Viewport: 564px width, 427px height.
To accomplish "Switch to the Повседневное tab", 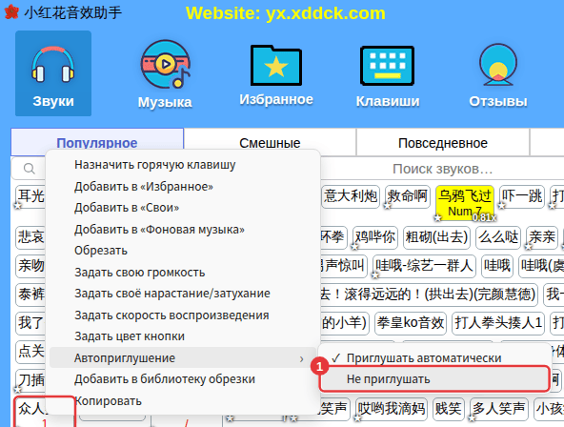I will coord(443,143).
